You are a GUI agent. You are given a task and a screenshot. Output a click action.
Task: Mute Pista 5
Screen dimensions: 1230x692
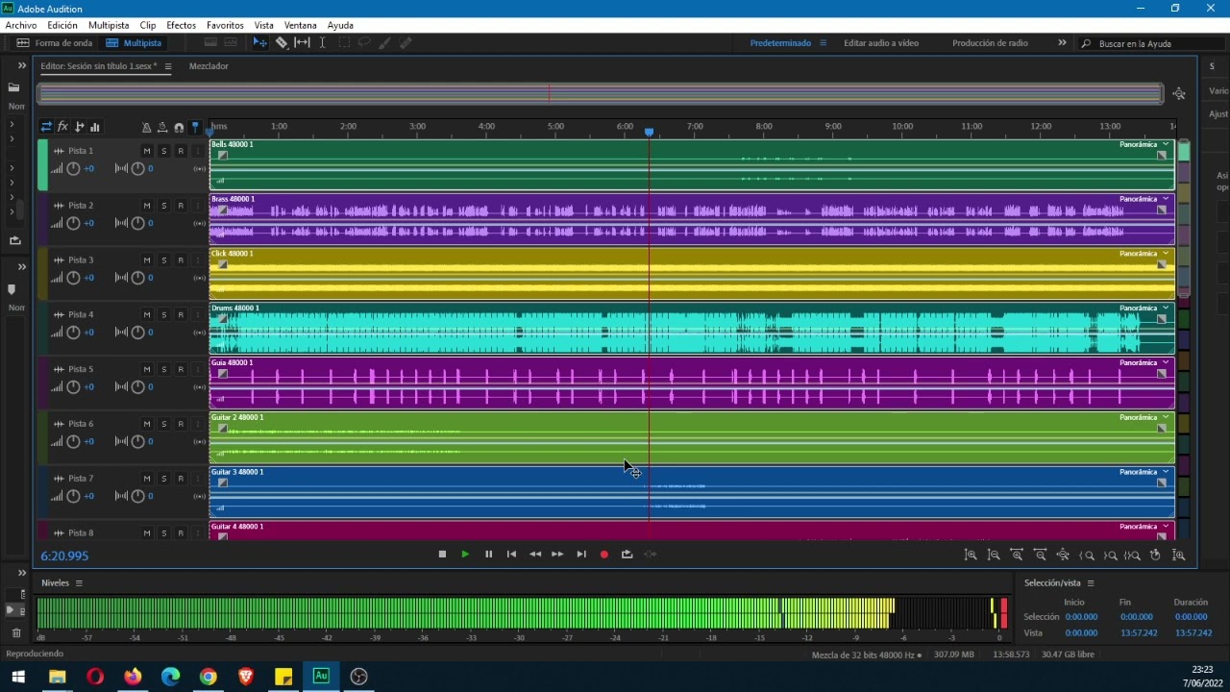pos(147,369)
